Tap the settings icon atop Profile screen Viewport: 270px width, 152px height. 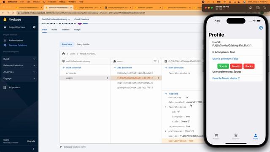click(x=261, y=28)
